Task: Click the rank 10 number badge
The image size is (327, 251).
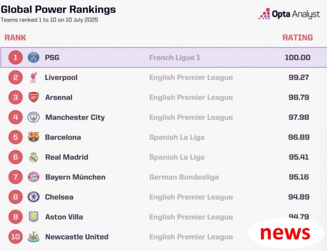Action: pyautogui.click(x=15, y=237)
